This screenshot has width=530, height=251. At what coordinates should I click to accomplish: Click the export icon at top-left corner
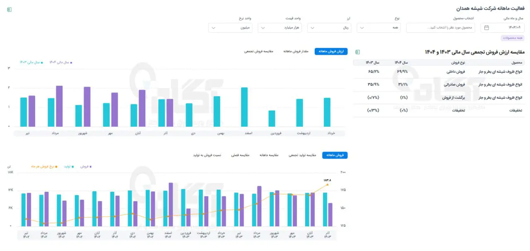point(9,9)
